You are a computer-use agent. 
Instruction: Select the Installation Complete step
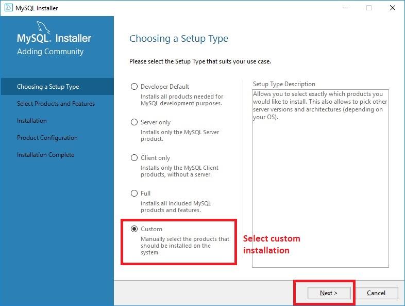click(45, 155)
